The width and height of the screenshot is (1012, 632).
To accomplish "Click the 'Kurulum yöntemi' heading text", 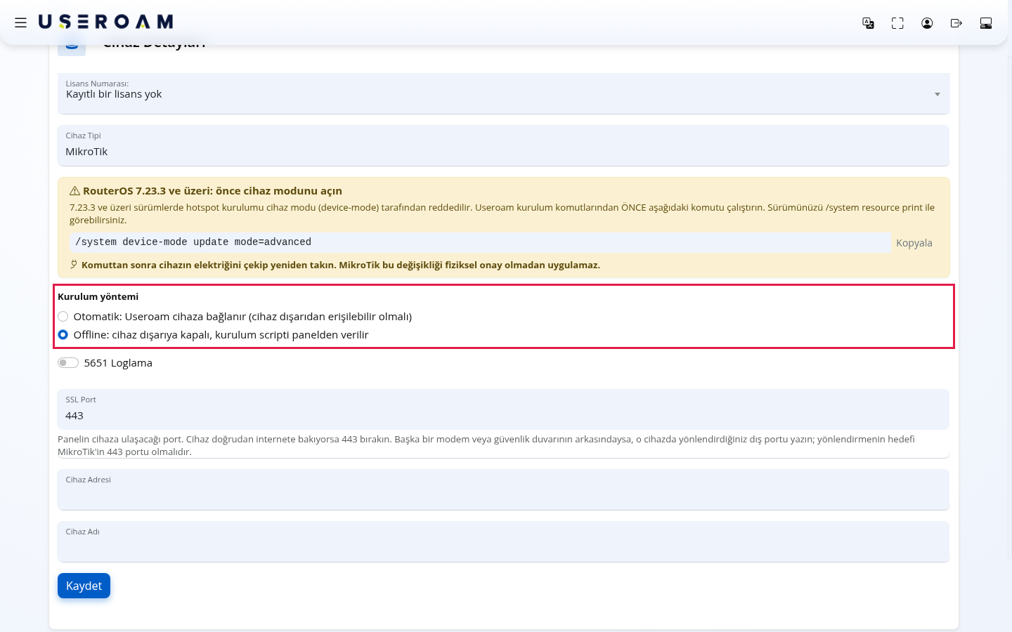I will (x=98, y=297).
